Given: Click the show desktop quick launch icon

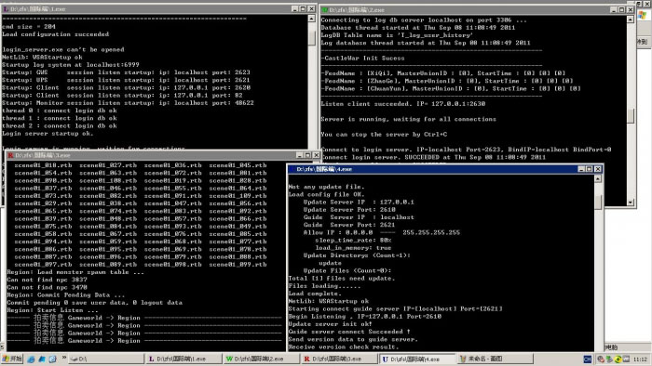Looking at the screenshot, I should (x=42, y=359).
